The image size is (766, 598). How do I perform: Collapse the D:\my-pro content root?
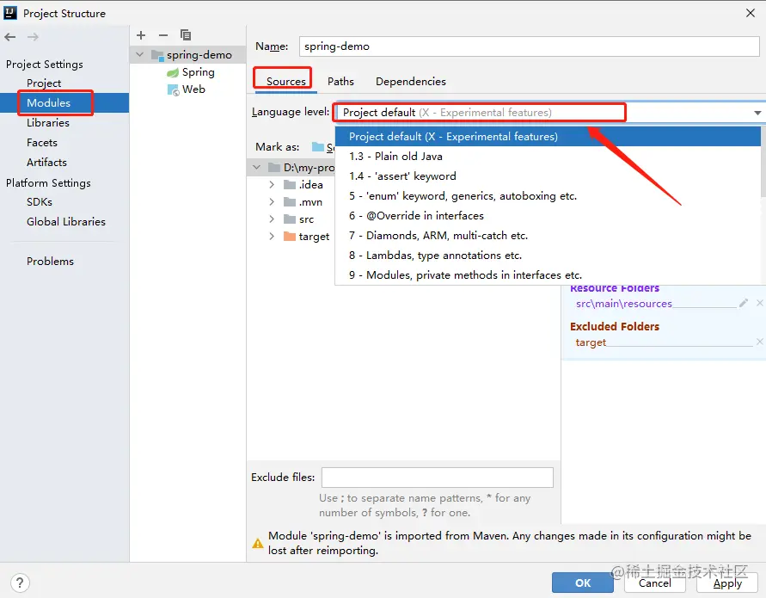[256, 167]
